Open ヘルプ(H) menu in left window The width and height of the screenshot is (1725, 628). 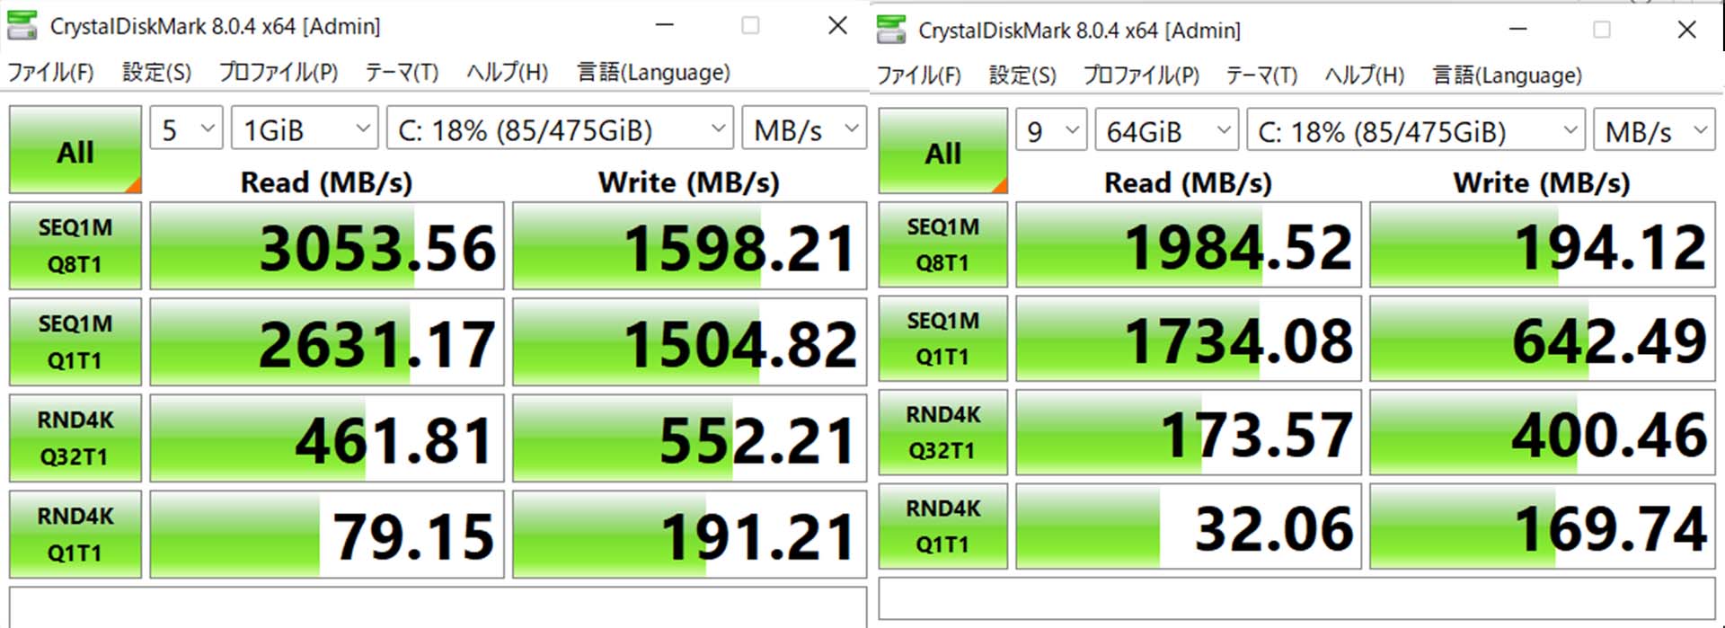point(507,72)
